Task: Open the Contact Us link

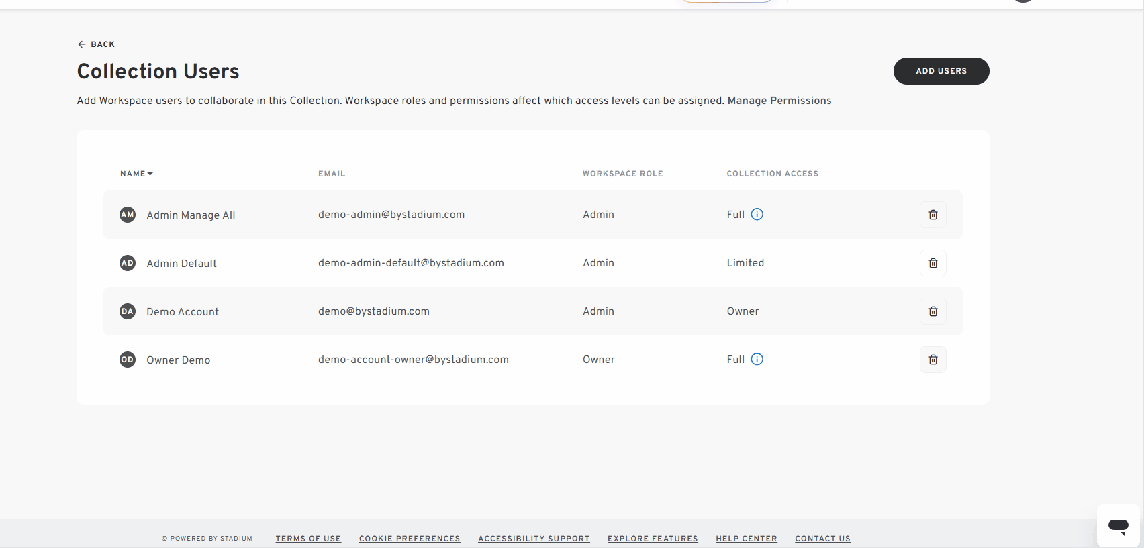Action: tap(822, 539)
